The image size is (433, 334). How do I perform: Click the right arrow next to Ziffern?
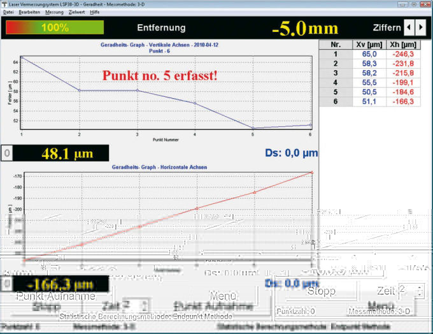pyautogui.click(x=422, y=27)
